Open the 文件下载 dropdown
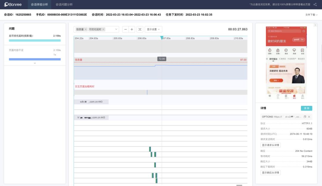The image size is (322, 186). click(x=311, y=15)
